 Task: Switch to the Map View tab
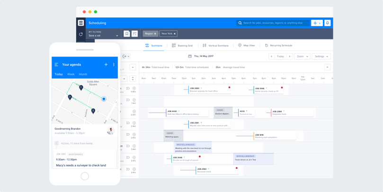(246, 46)
